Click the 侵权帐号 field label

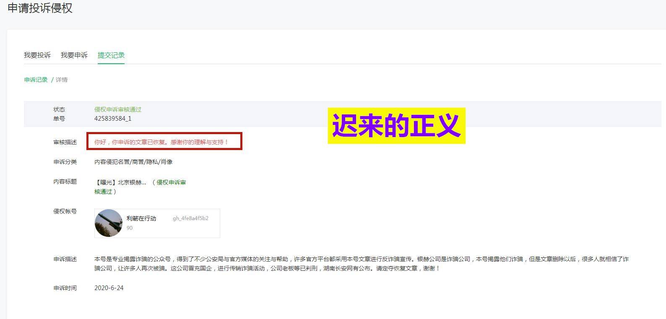65,211
